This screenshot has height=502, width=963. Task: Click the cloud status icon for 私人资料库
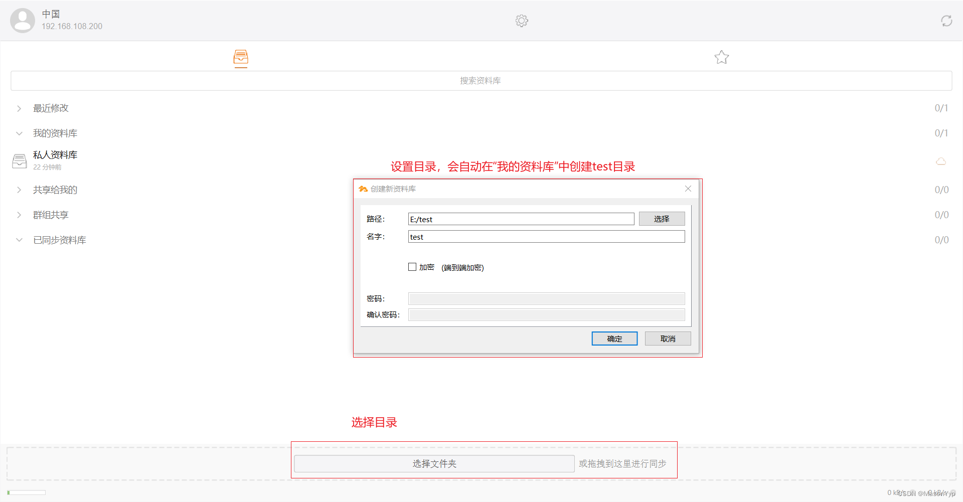(x=941, y=161)
